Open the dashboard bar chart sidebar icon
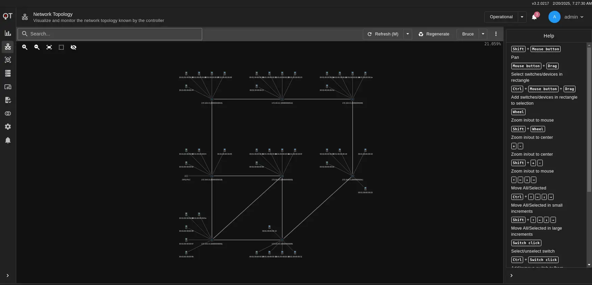592x285 pixels. coord(8,33)
